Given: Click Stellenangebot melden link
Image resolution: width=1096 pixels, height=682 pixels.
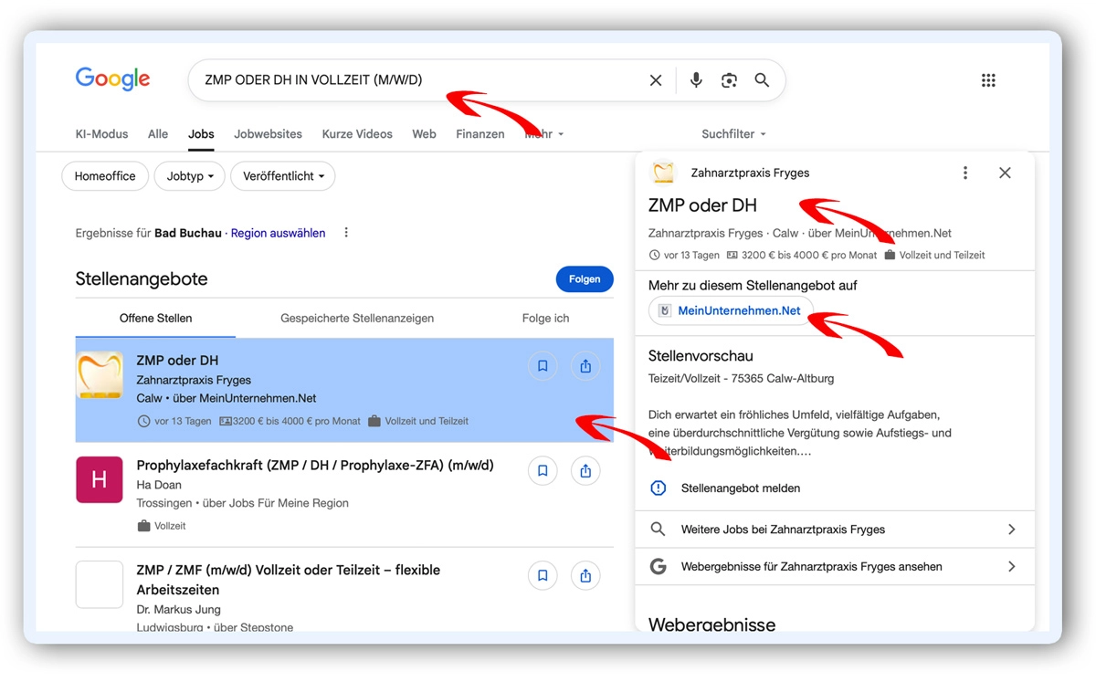Looking at the screenshot, I should point(741,488).
